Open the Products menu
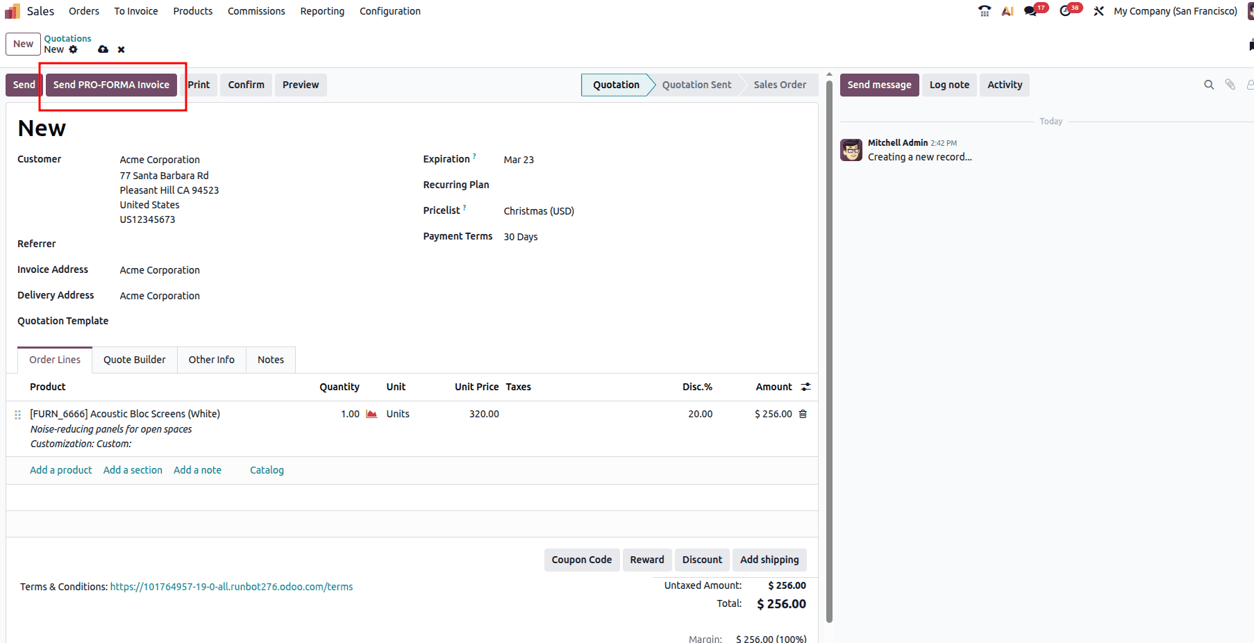 [x=193, y=11]
